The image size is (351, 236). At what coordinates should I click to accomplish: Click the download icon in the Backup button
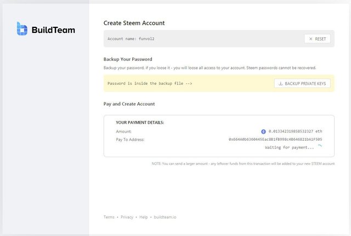click(280, 84)
